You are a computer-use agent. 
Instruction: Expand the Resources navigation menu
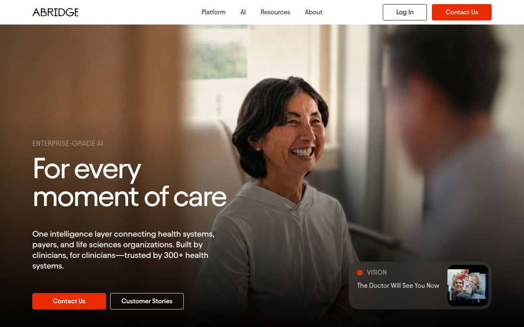point(275,12)
